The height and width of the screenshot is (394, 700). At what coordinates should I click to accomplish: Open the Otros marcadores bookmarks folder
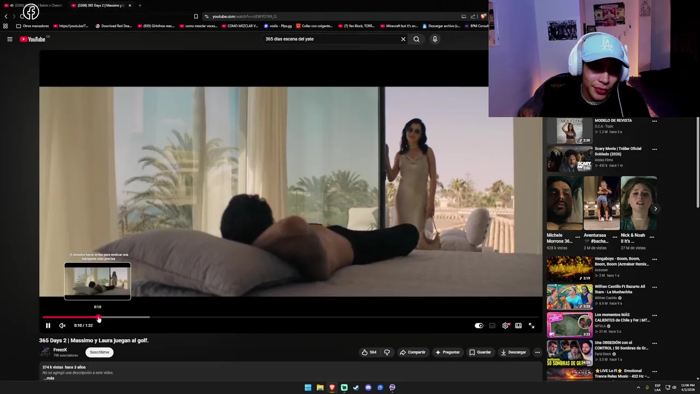(x=32, y=26)
